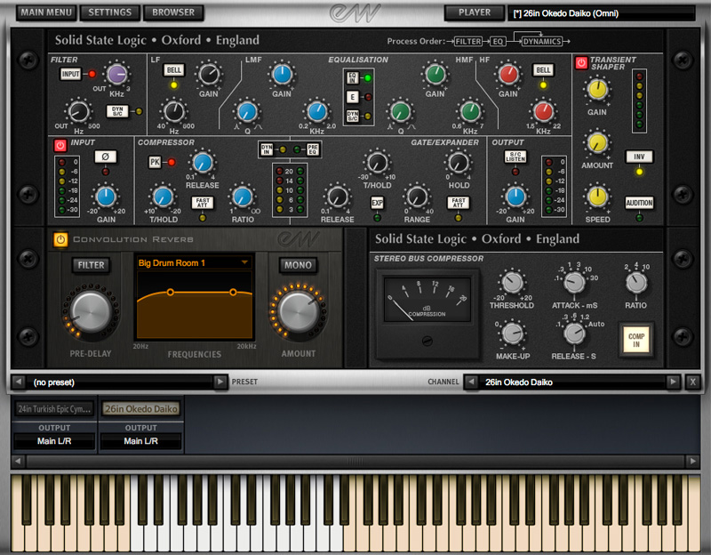Screen dimensions: 711x555
Task: Click the left reverb frequency curve handle
Action: (x=170, y=293)
